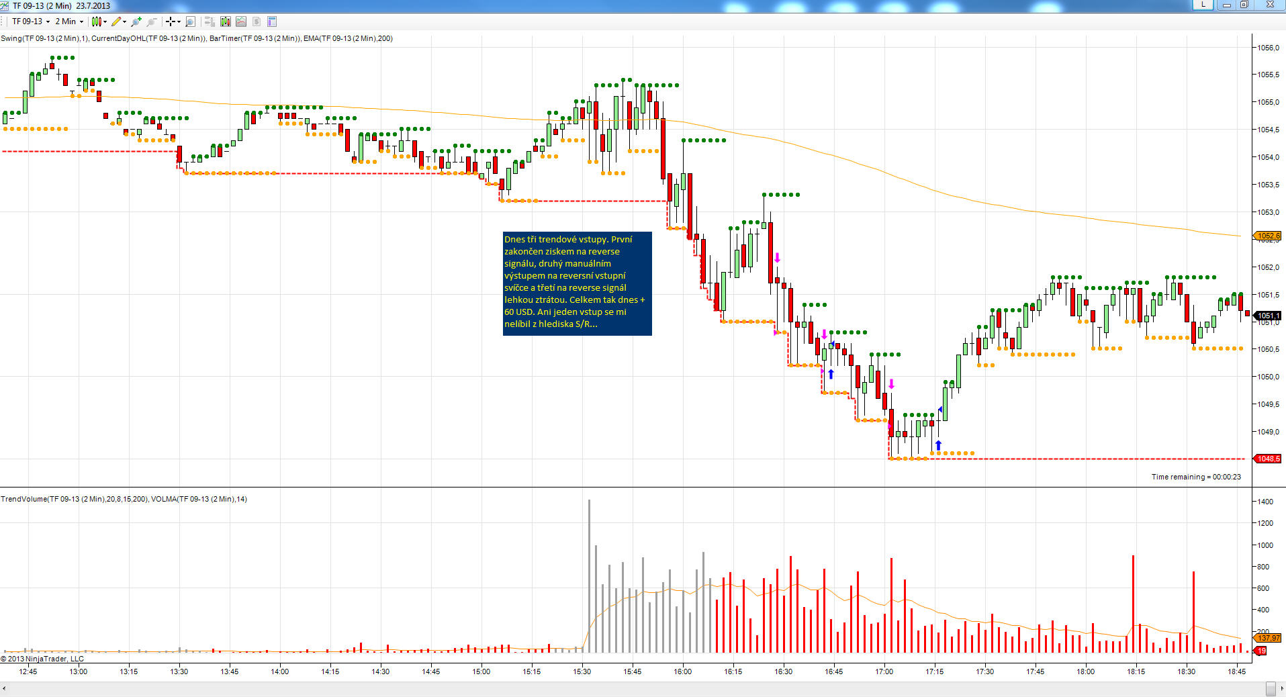This screenshot has height=697, width=1286.
Task: Click the chart window icon in title bar
Action: click(x=5, y=5)
